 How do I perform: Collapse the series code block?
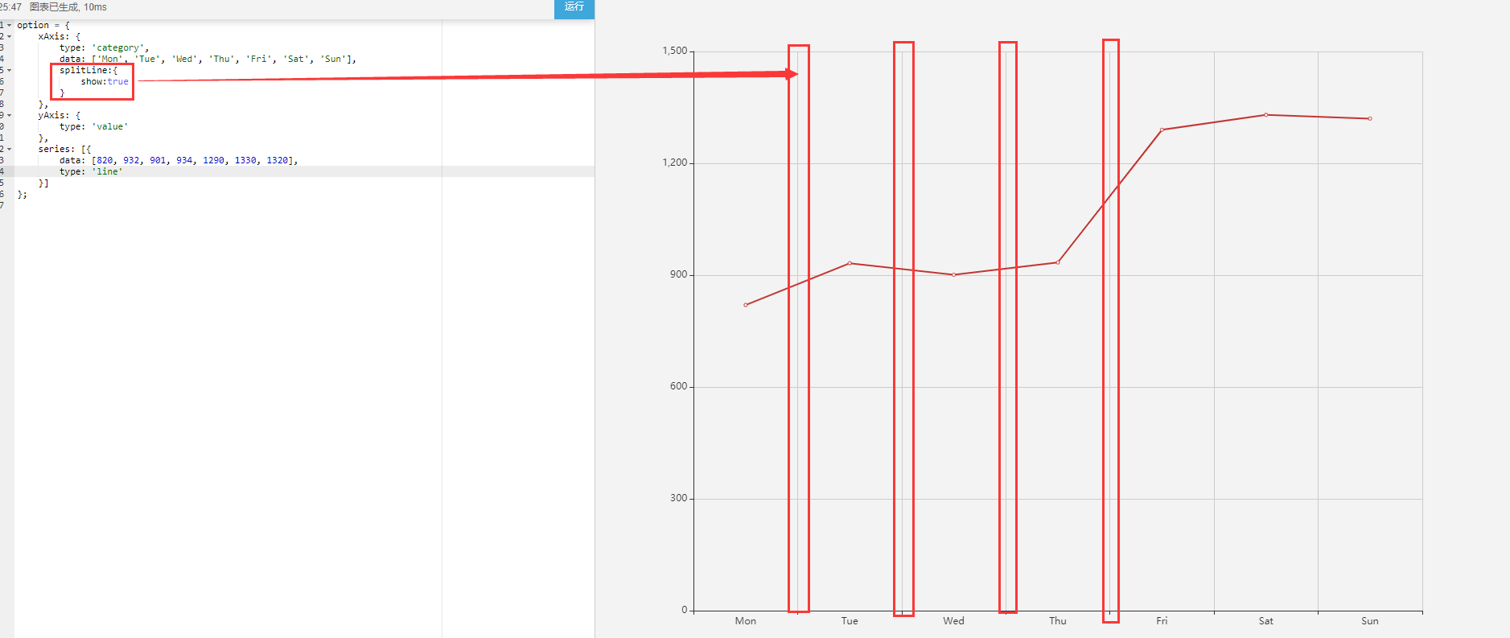coord(10,150)
